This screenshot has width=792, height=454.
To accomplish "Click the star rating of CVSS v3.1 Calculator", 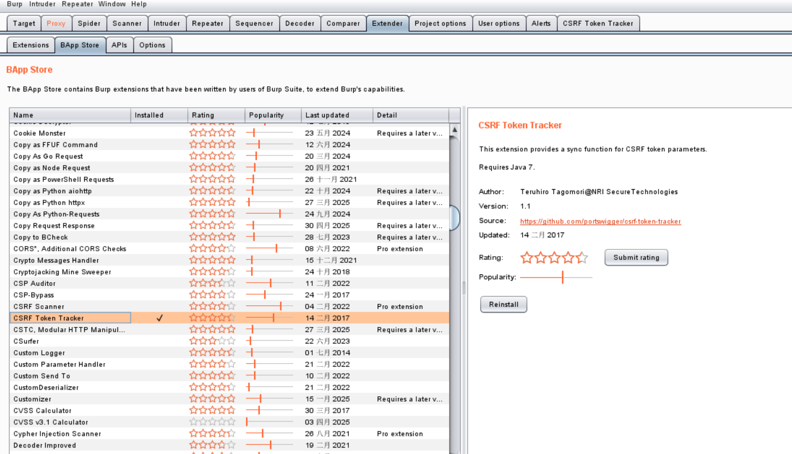I will coord(212,422).
